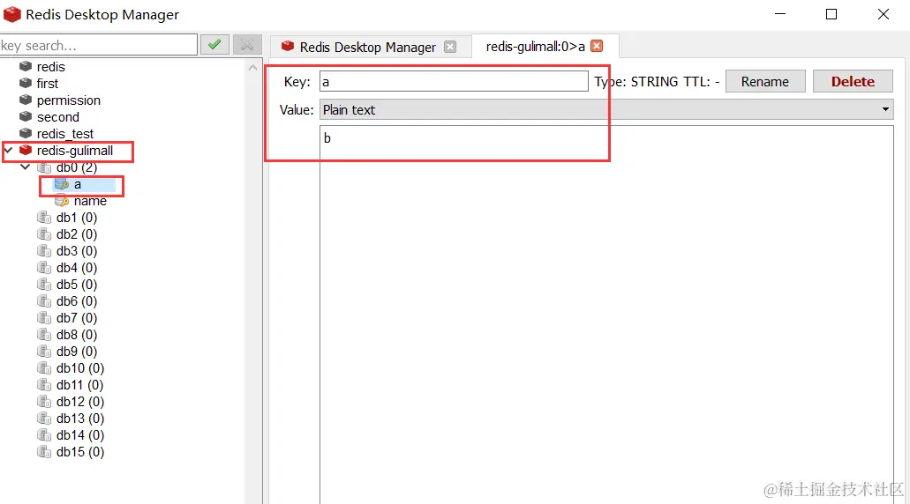
Task: Select the redis_test connection label
Action: [x=65, y=134]
